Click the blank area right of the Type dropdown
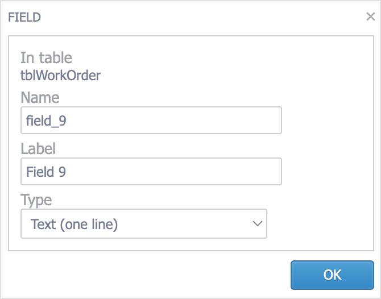Screen dimensions: 381x299 click(x=318, y=224)
